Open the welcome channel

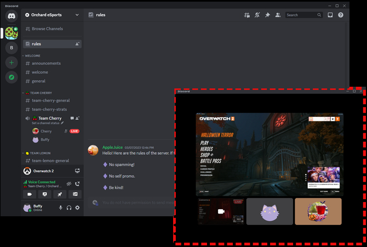tap(52, 72)
